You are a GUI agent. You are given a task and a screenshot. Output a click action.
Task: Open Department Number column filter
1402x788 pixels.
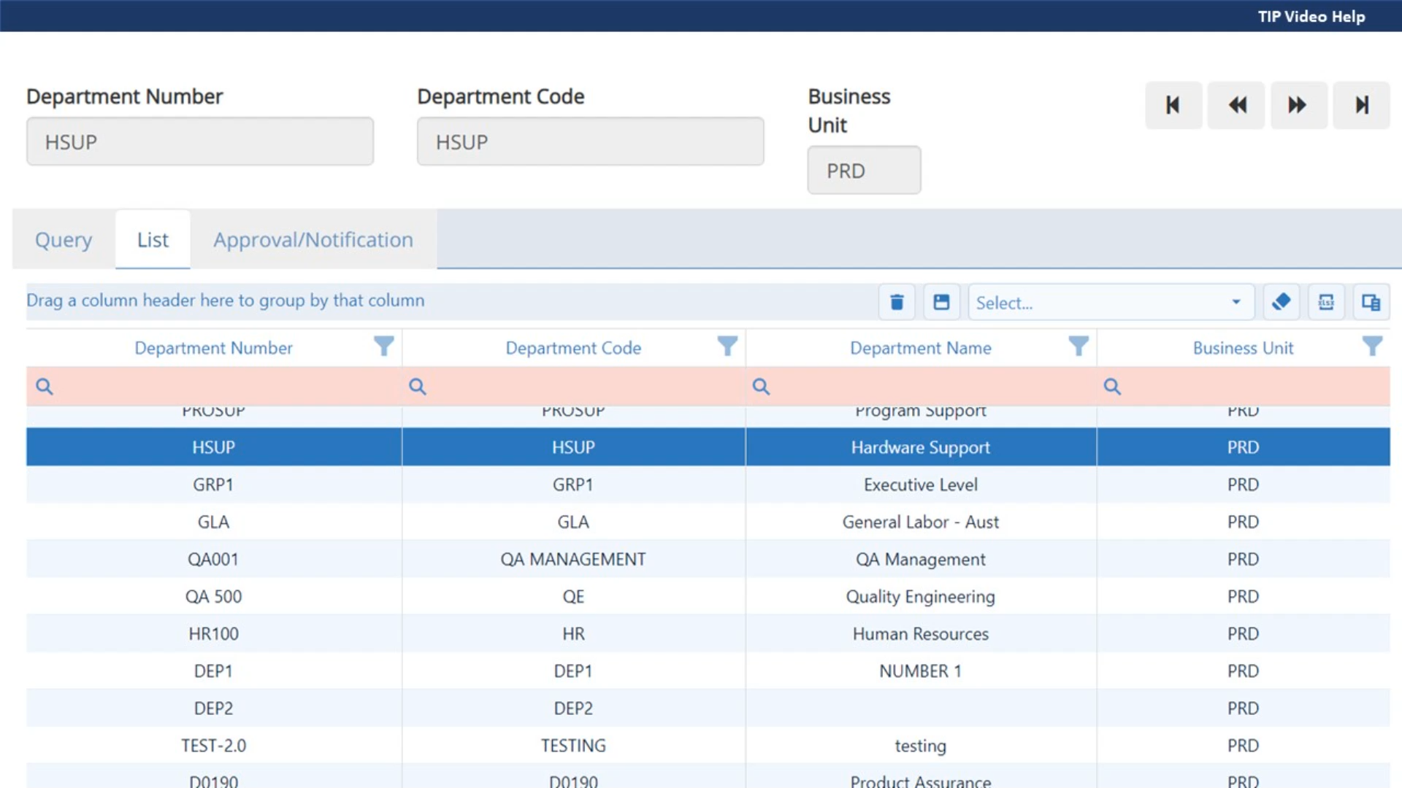click(x=383, y=346)
